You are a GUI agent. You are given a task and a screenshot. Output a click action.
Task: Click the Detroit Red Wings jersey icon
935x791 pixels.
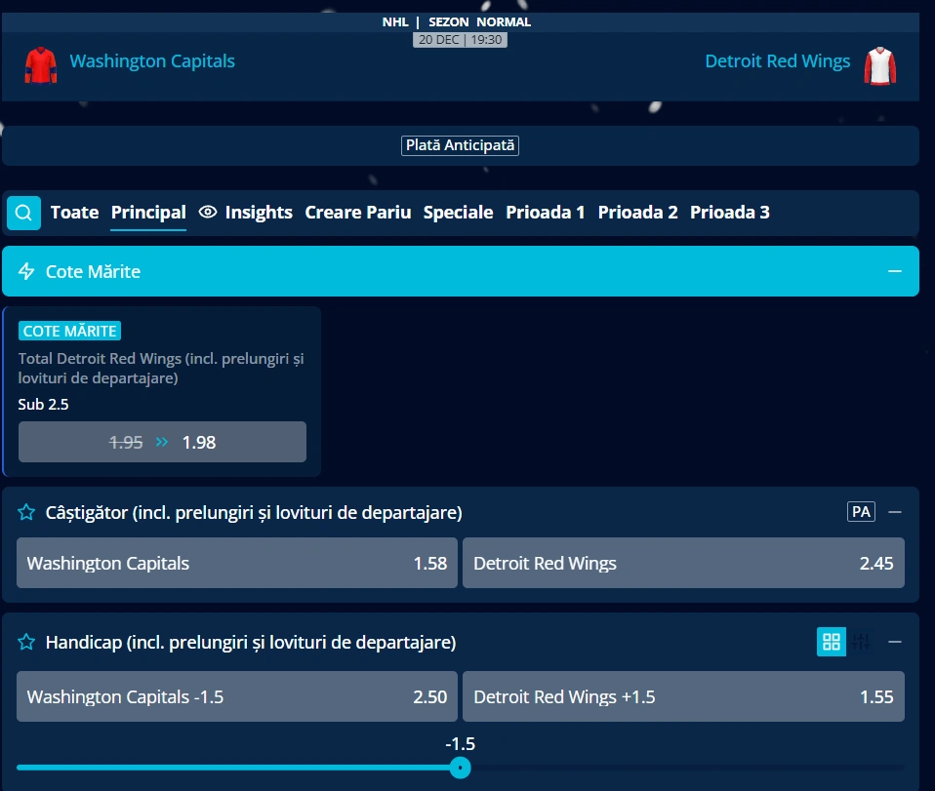(x=879, y=65)
